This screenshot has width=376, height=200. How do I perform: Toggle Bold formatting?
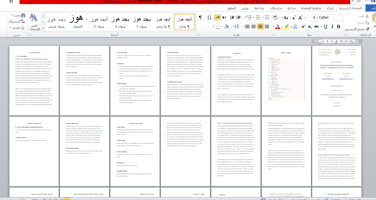(339, 26)
